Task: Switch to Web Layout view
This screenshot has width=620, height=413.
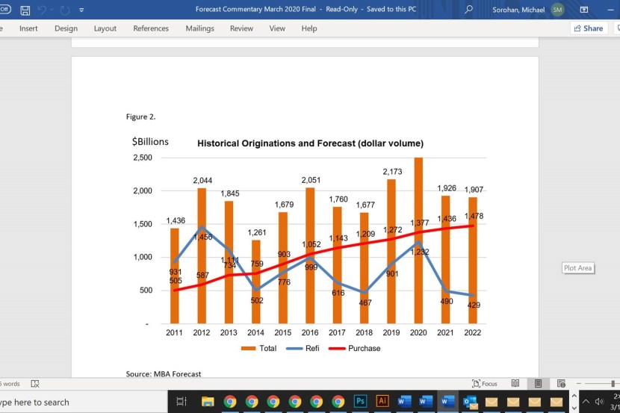Action: (x=561, y=384)
